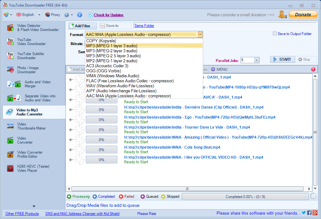Select Video to Mp3 Audio Converter
This screenshot has width=321, height=219.
[x=34, y=112]
